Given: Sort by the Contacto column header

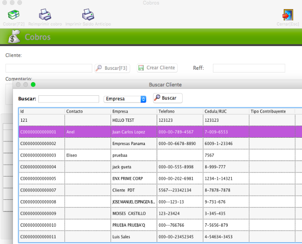Looking at the screenshot, I should (88, 111).
